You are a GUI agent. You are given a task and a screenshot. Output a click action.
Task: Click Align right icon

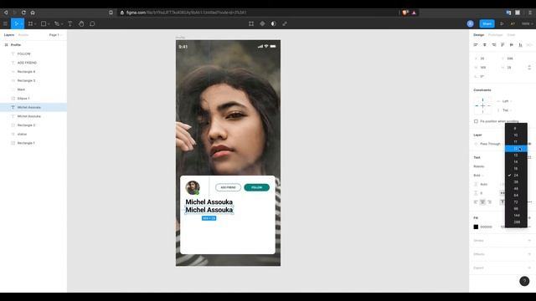pos(493,44)
